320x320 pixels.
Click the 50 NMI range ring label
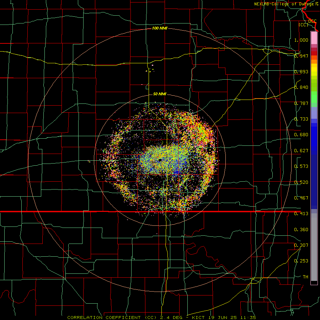coord(160,94)
